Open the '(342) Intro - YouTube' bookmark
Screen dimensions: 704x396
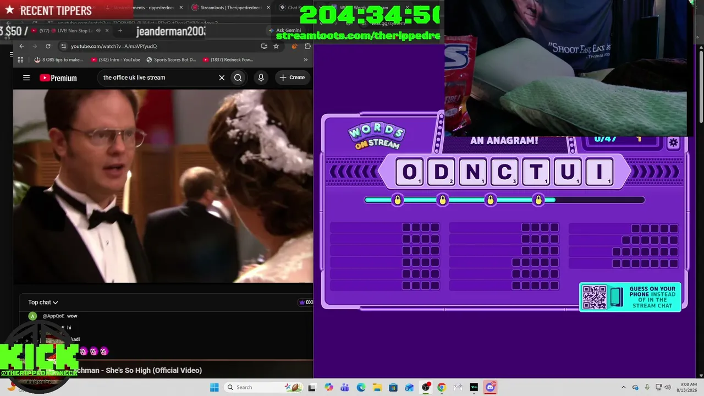pyautogui.click(x=116, y=60)
